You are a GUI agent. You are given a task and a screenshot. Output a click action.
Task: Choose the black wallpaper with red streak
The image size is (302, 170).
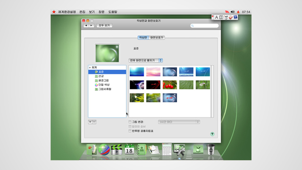click(153, 85)
